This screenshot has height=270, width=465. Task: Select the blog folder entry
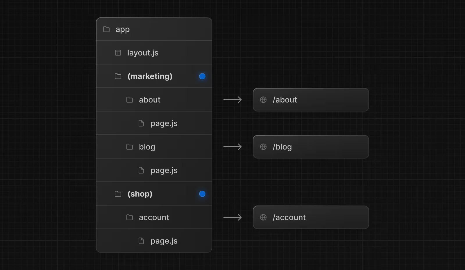[x=147, y=147]
